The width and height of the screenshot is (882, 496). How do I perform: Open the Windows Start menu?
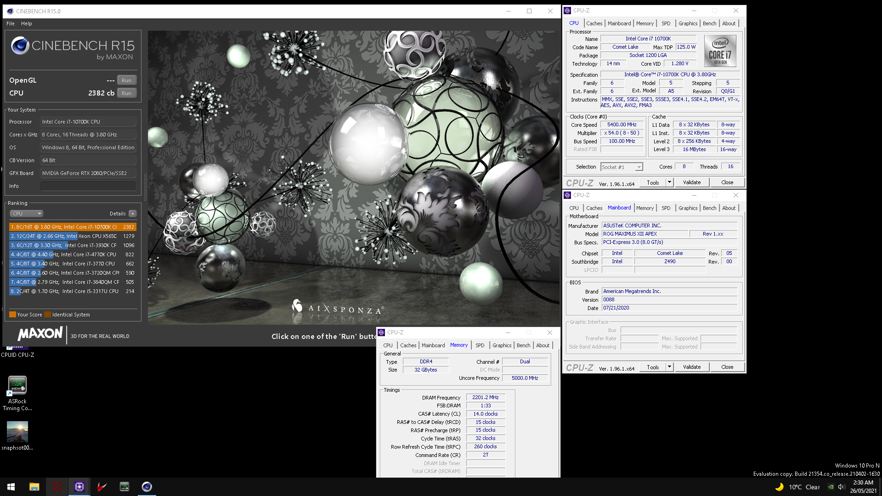tap(11, 487)
